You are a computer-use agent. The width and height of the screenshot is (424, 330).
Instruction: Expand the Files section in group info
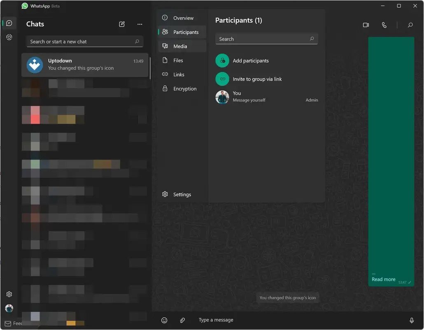point(178,60)
